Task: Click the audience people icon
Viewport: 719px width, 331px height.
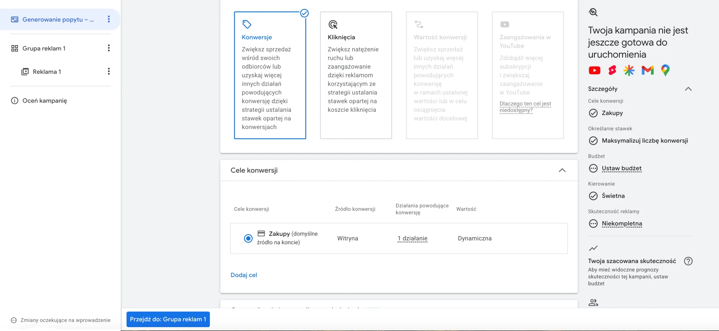Action: point(593,302)
